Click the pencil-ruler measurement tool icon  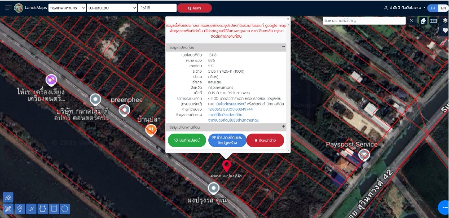8,209
